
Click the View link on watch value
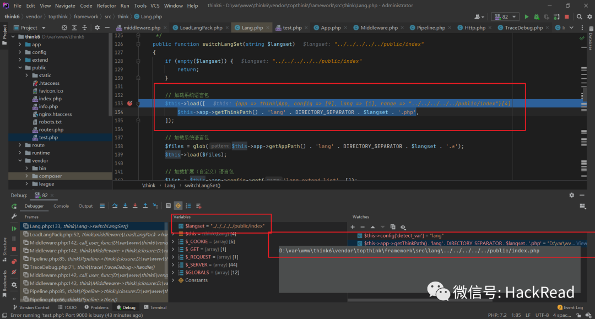click(x=582, y=243)
